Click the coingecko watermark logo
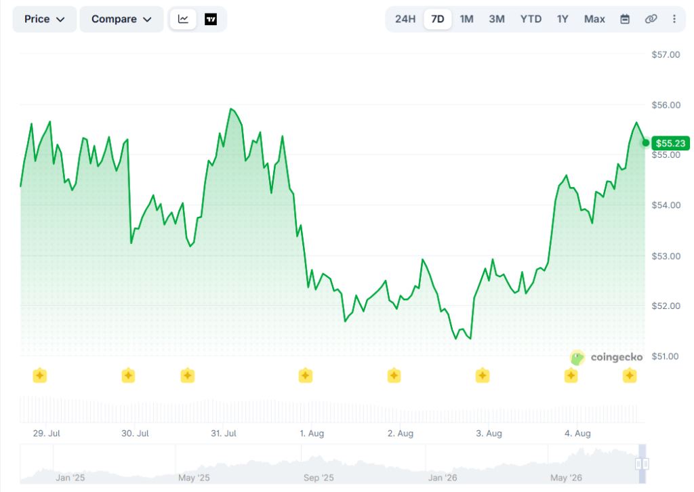 click(607, 357)
